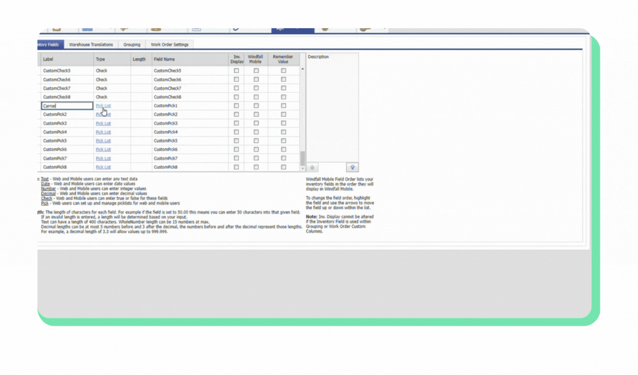Viewport: 638px width, 375px height.
Task: Click the Pick List link for CustomPick1
Action: point(103,106)
